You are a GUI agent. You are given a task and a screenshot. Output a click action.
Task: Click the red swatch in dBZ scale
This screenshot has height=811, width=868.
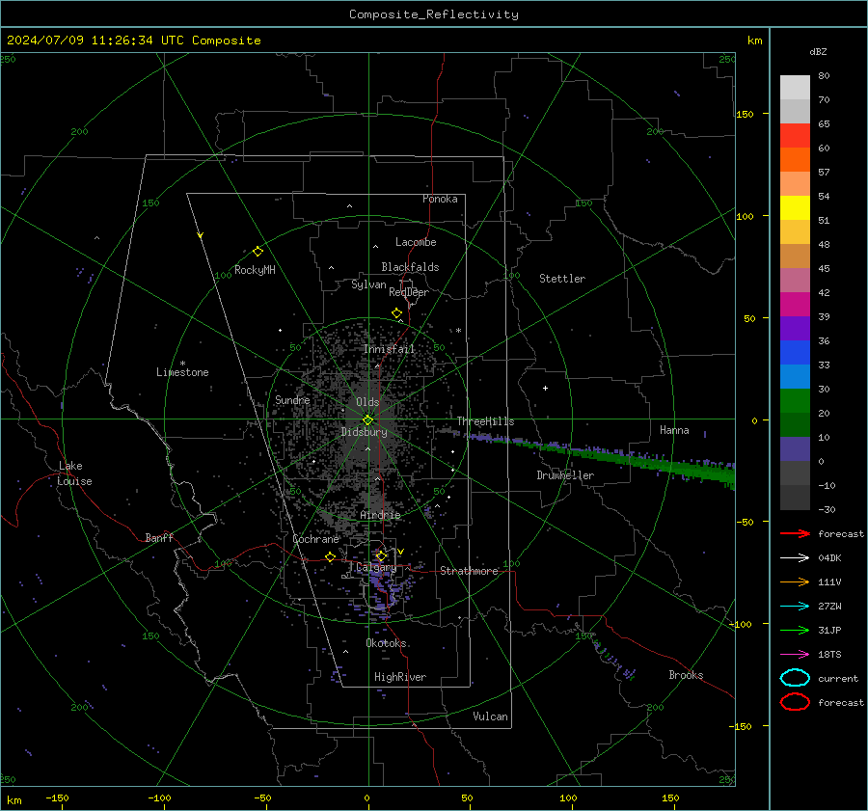(x=795, y=136)
